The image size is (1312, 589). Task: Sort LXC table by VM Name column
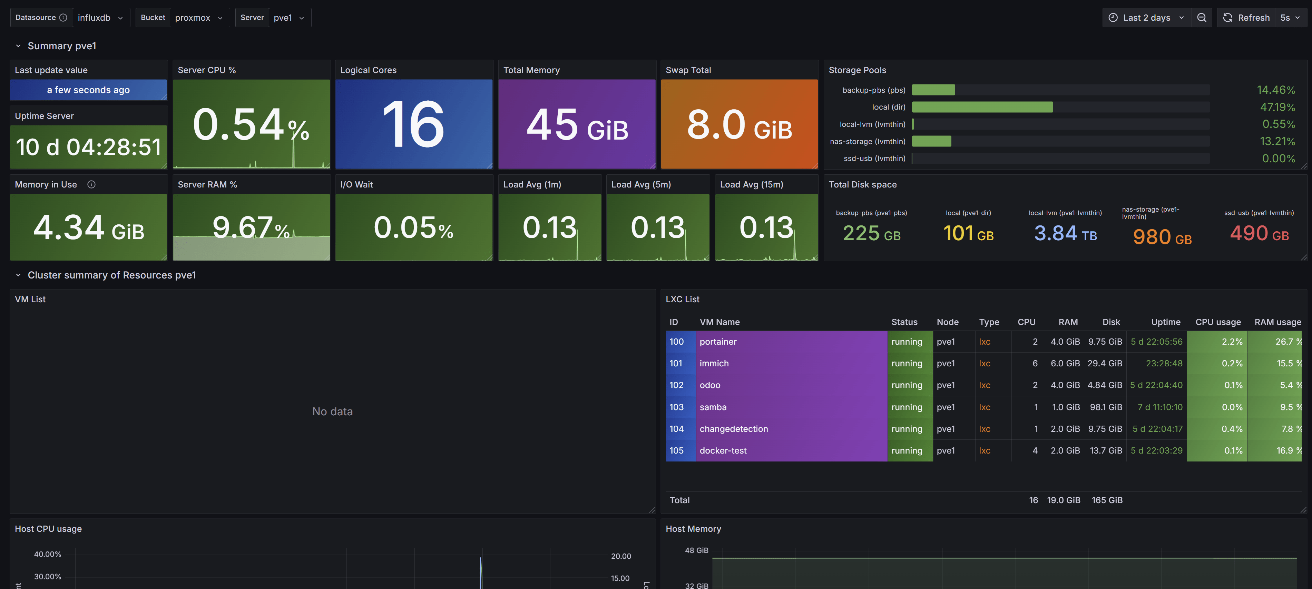(719, 322)
